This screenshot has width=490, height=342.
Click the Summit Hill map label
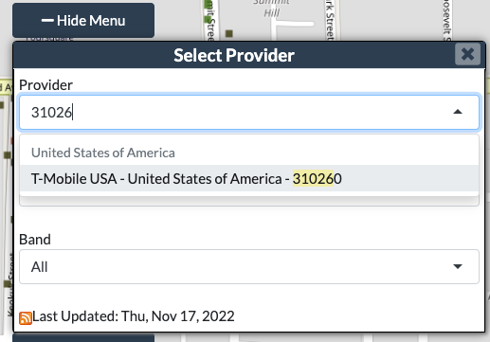[271, 8]
